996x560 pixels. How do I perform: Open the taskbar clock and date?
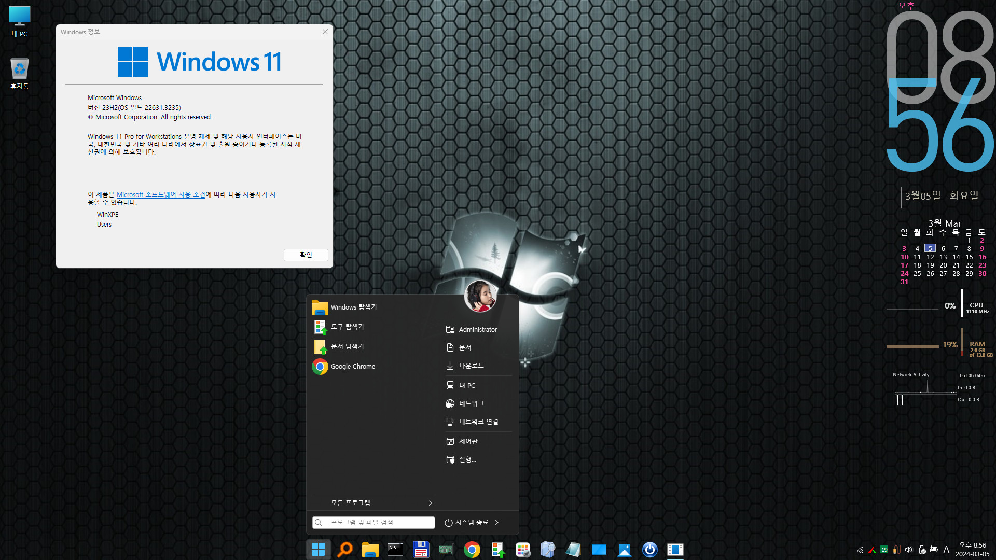(972, 550)
